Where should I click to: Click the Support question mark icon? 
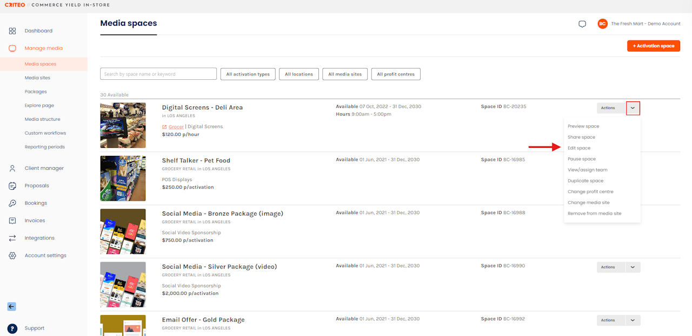point(12,328)
